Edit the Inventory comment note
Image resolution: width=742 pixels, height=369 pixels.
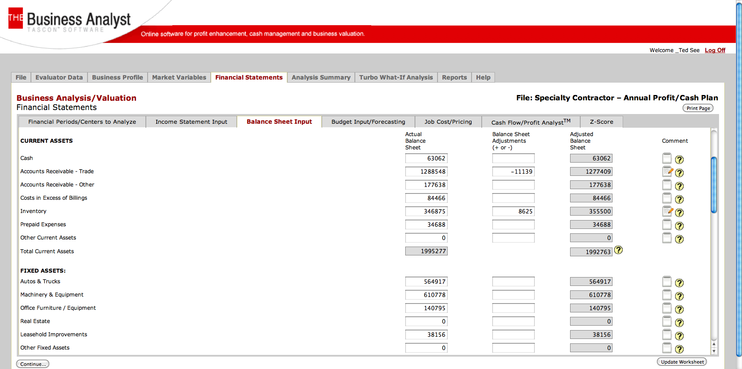667,211
